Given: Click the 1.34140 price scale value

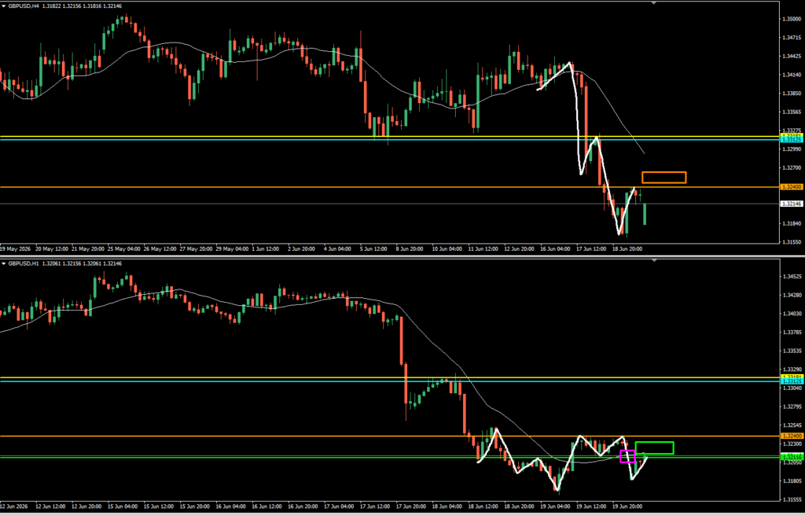Looking at the screenshot, I should click(x=791, y=75).
